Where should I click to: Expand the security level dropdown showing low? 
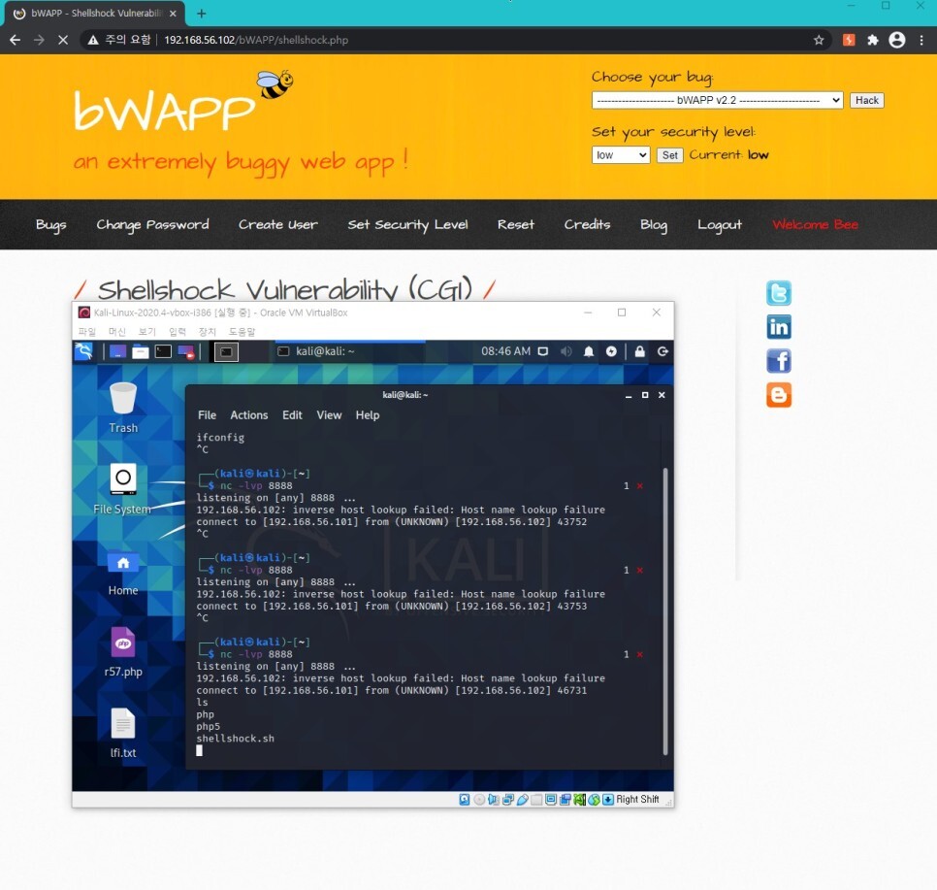point(621,155)
